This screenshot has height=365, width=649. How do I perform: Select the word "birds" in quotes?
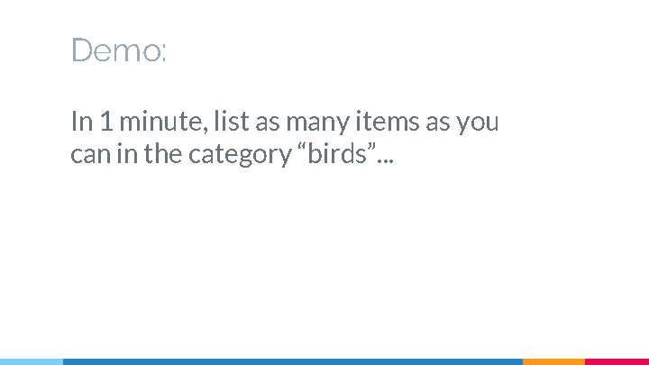337,153
